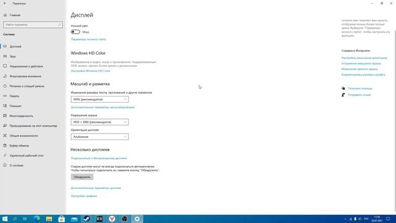Open the Display (Дисплей) sidebar item icon
The height and width of the screenshot is (223, 396).
(5, 46)
